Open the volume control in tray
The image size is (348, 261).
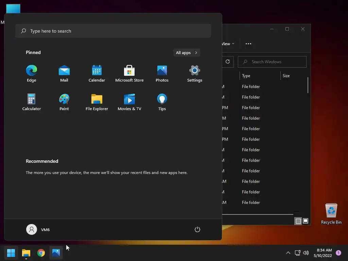306,253
